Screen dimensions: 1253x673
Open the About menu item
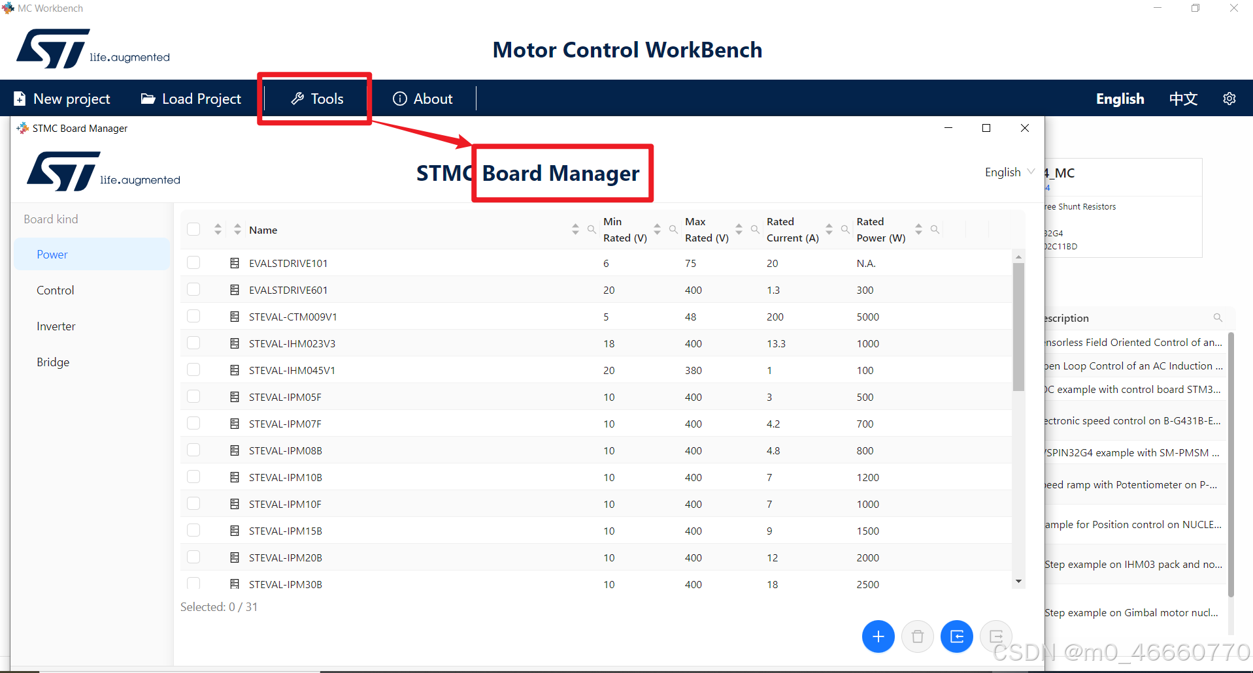(x=423, y=99)
